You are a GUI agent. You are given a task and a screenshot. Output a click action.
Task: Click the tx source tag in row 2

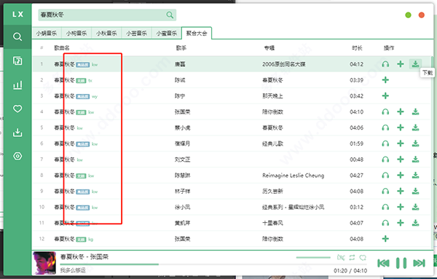pos(90,81)
